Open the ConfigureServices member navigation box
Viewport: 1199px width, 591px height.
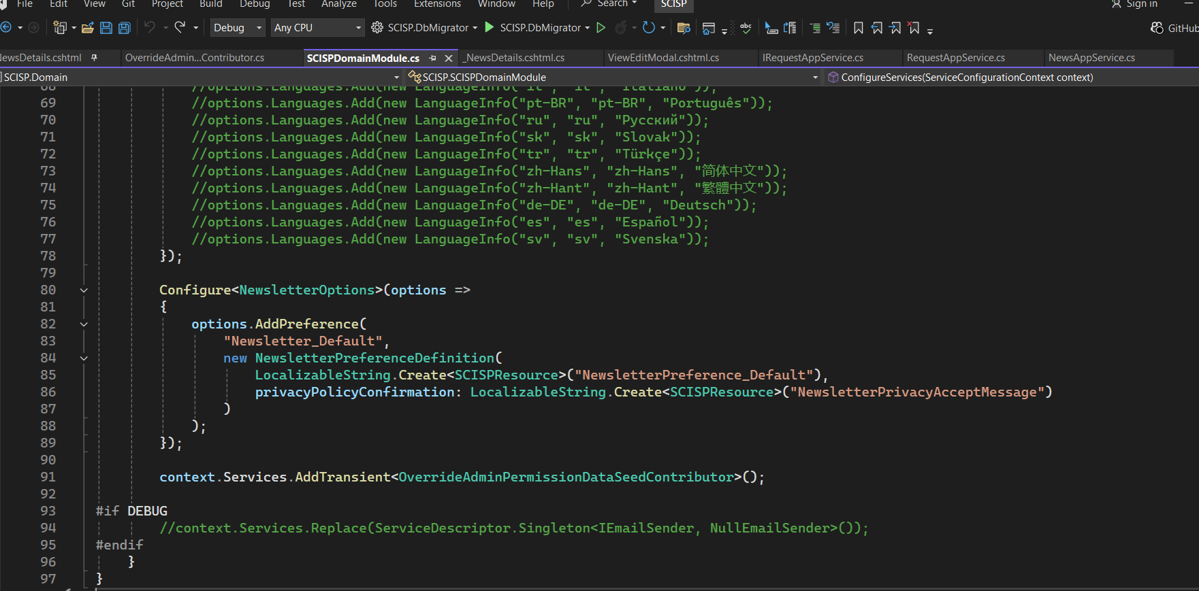tap(967, 78)
